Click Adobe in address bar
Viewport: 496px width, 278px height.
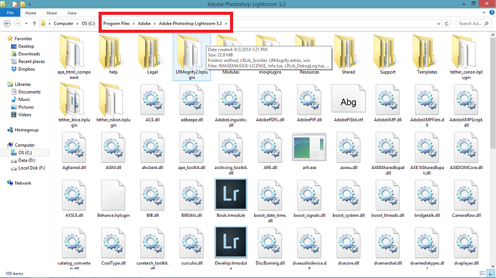(x=144, y=24)
